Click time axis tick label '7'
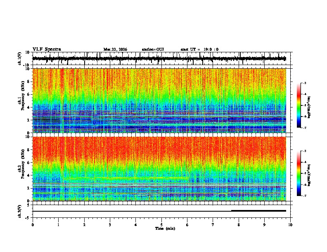This screenshot has width=327, height=252. coord(213,225)
